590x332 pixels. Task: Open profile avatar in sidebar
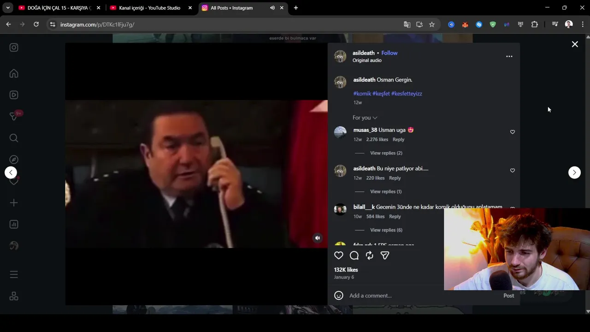point(14,246)
